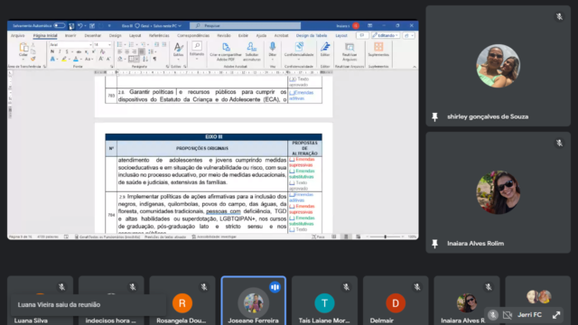
Task: Click the numbered list icon
Action: 131,44
